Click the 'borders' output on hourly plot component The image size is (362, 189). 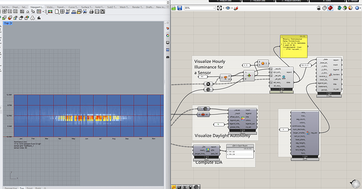[337, 74]
